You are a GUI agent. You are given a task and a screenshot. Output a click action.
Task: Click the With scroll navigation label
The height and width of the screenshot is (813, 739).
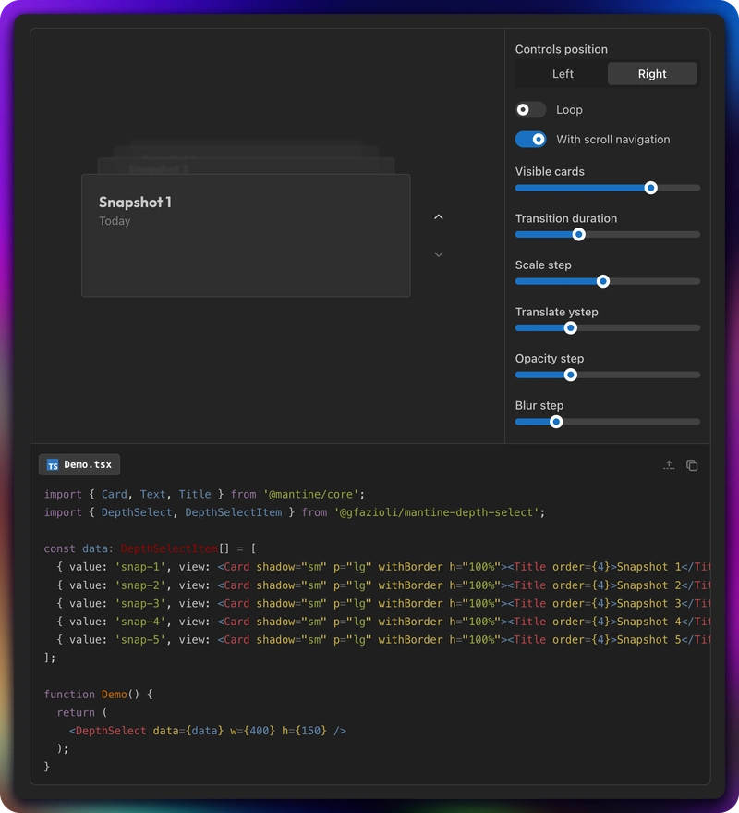coord(612,139)
